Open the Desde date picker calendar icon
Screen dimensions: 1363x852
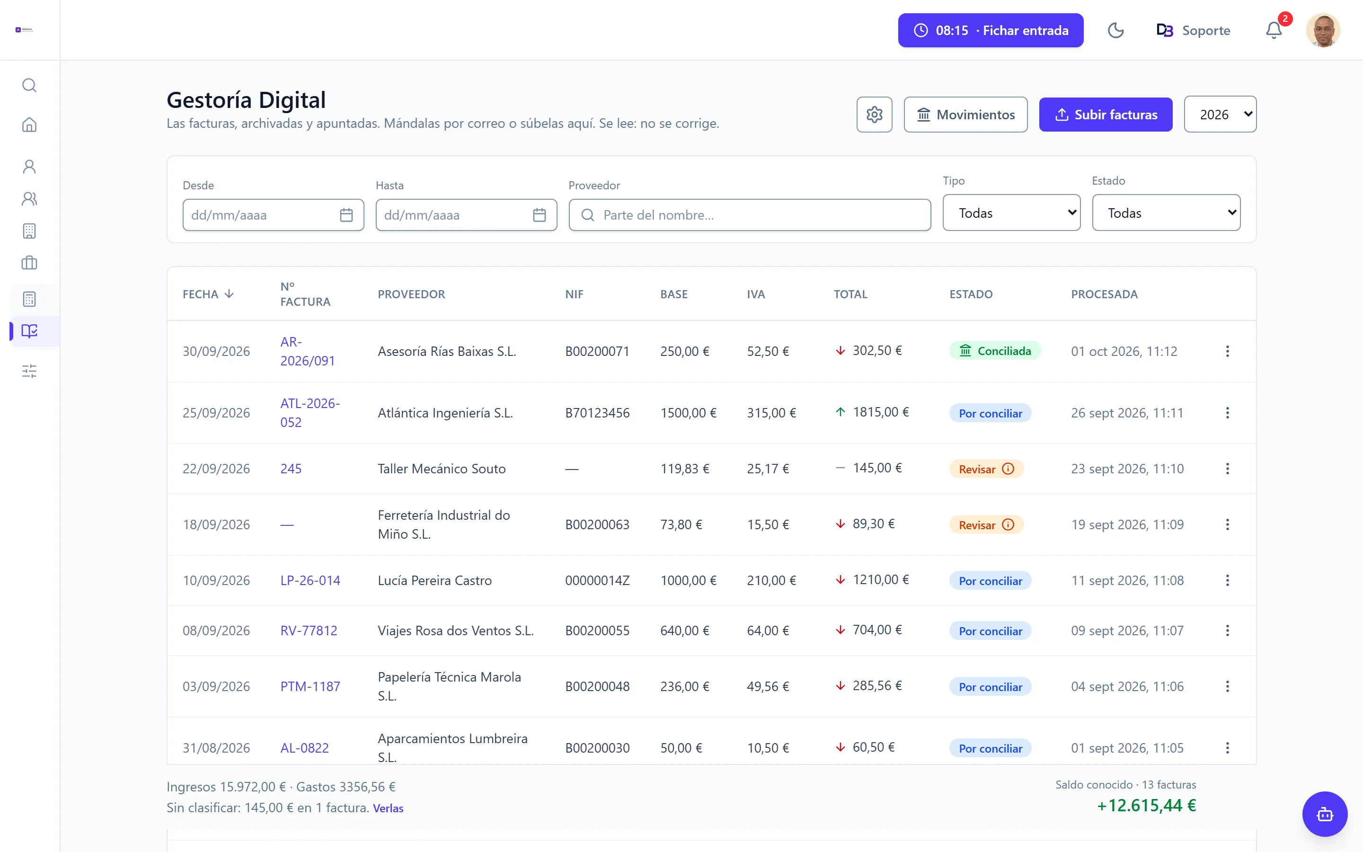point(346,215)
